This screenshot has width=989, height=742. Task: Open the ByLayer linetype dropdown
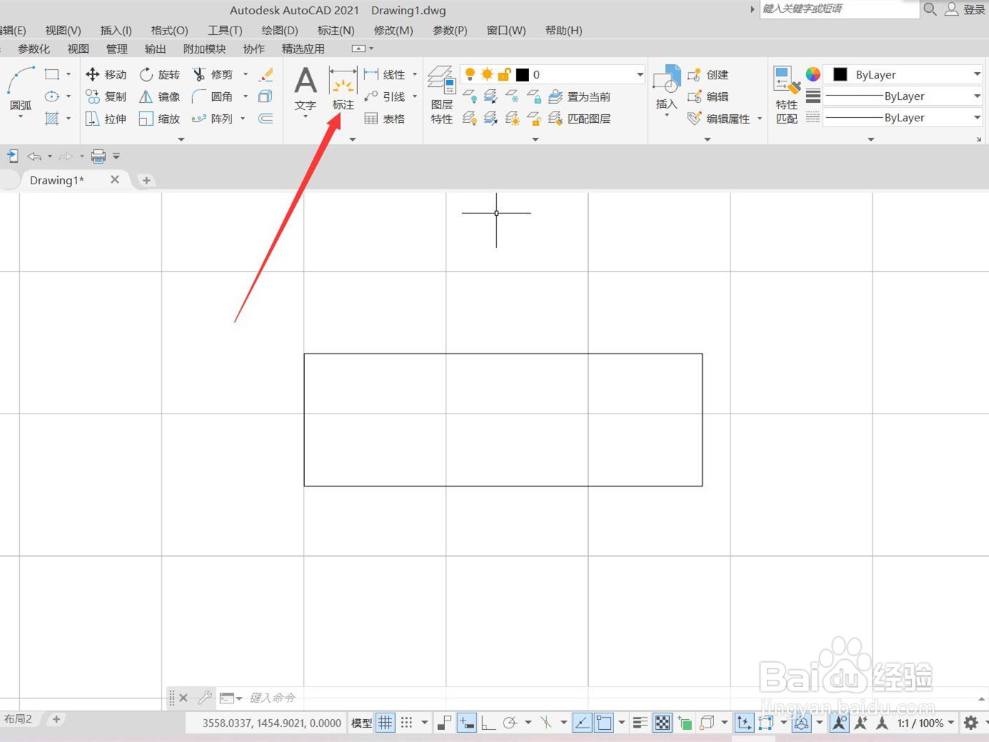tap(977, 118)
